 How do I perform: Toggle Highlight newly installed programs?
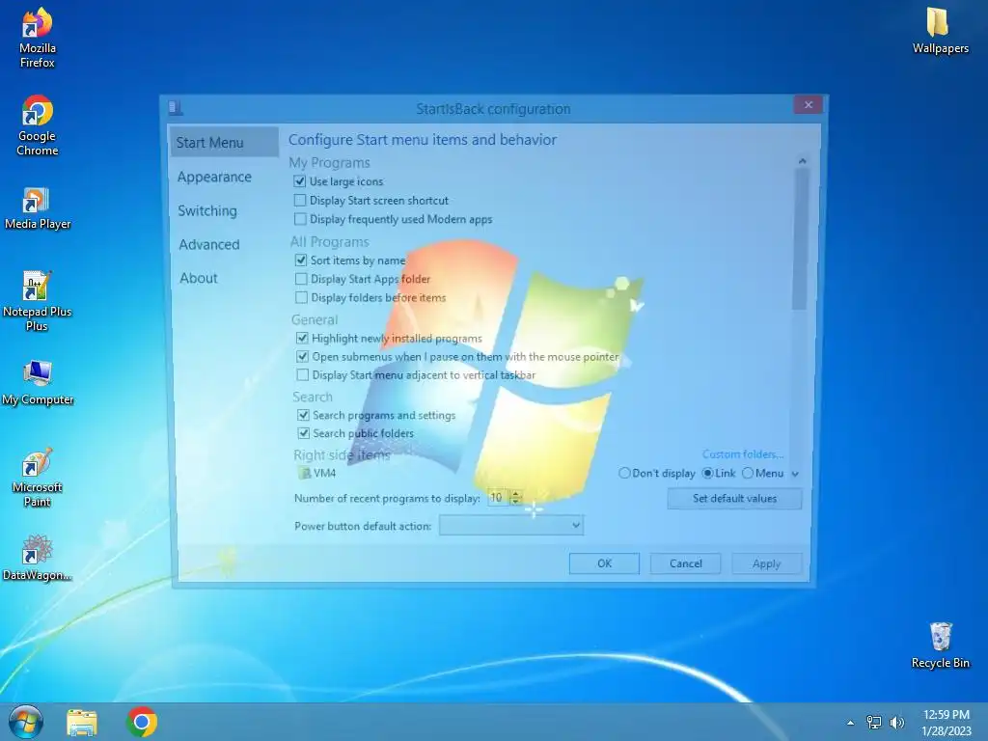(x=302, y=339)
